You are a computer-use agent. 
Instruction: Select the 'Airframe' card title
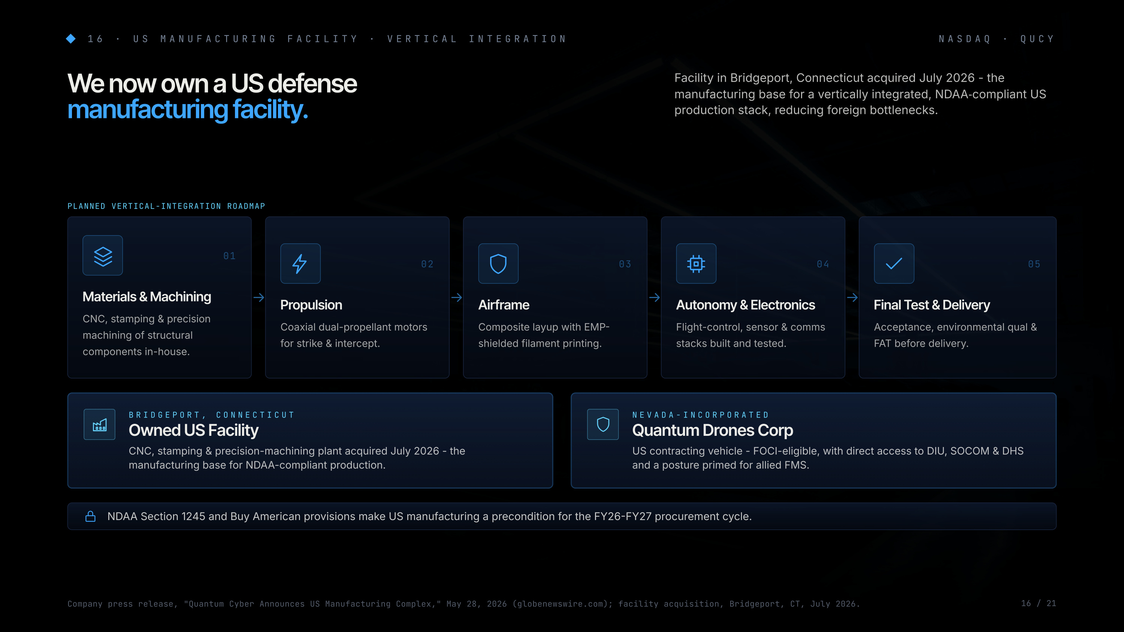pyautogui.click(x=504, y=305)
